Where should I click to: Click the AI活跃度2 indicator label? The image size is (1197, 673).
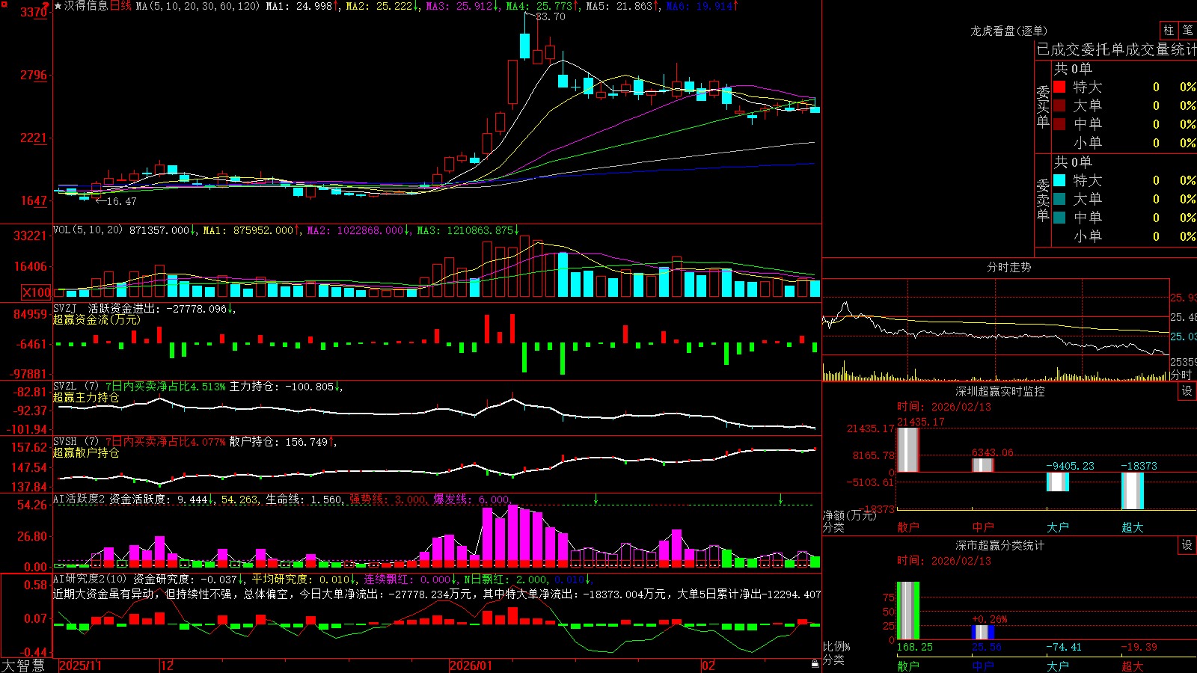(79, 500)
